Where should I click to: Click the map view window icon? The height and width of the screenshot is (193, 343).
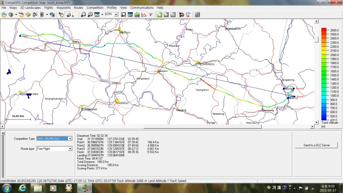tap(97, 15)
